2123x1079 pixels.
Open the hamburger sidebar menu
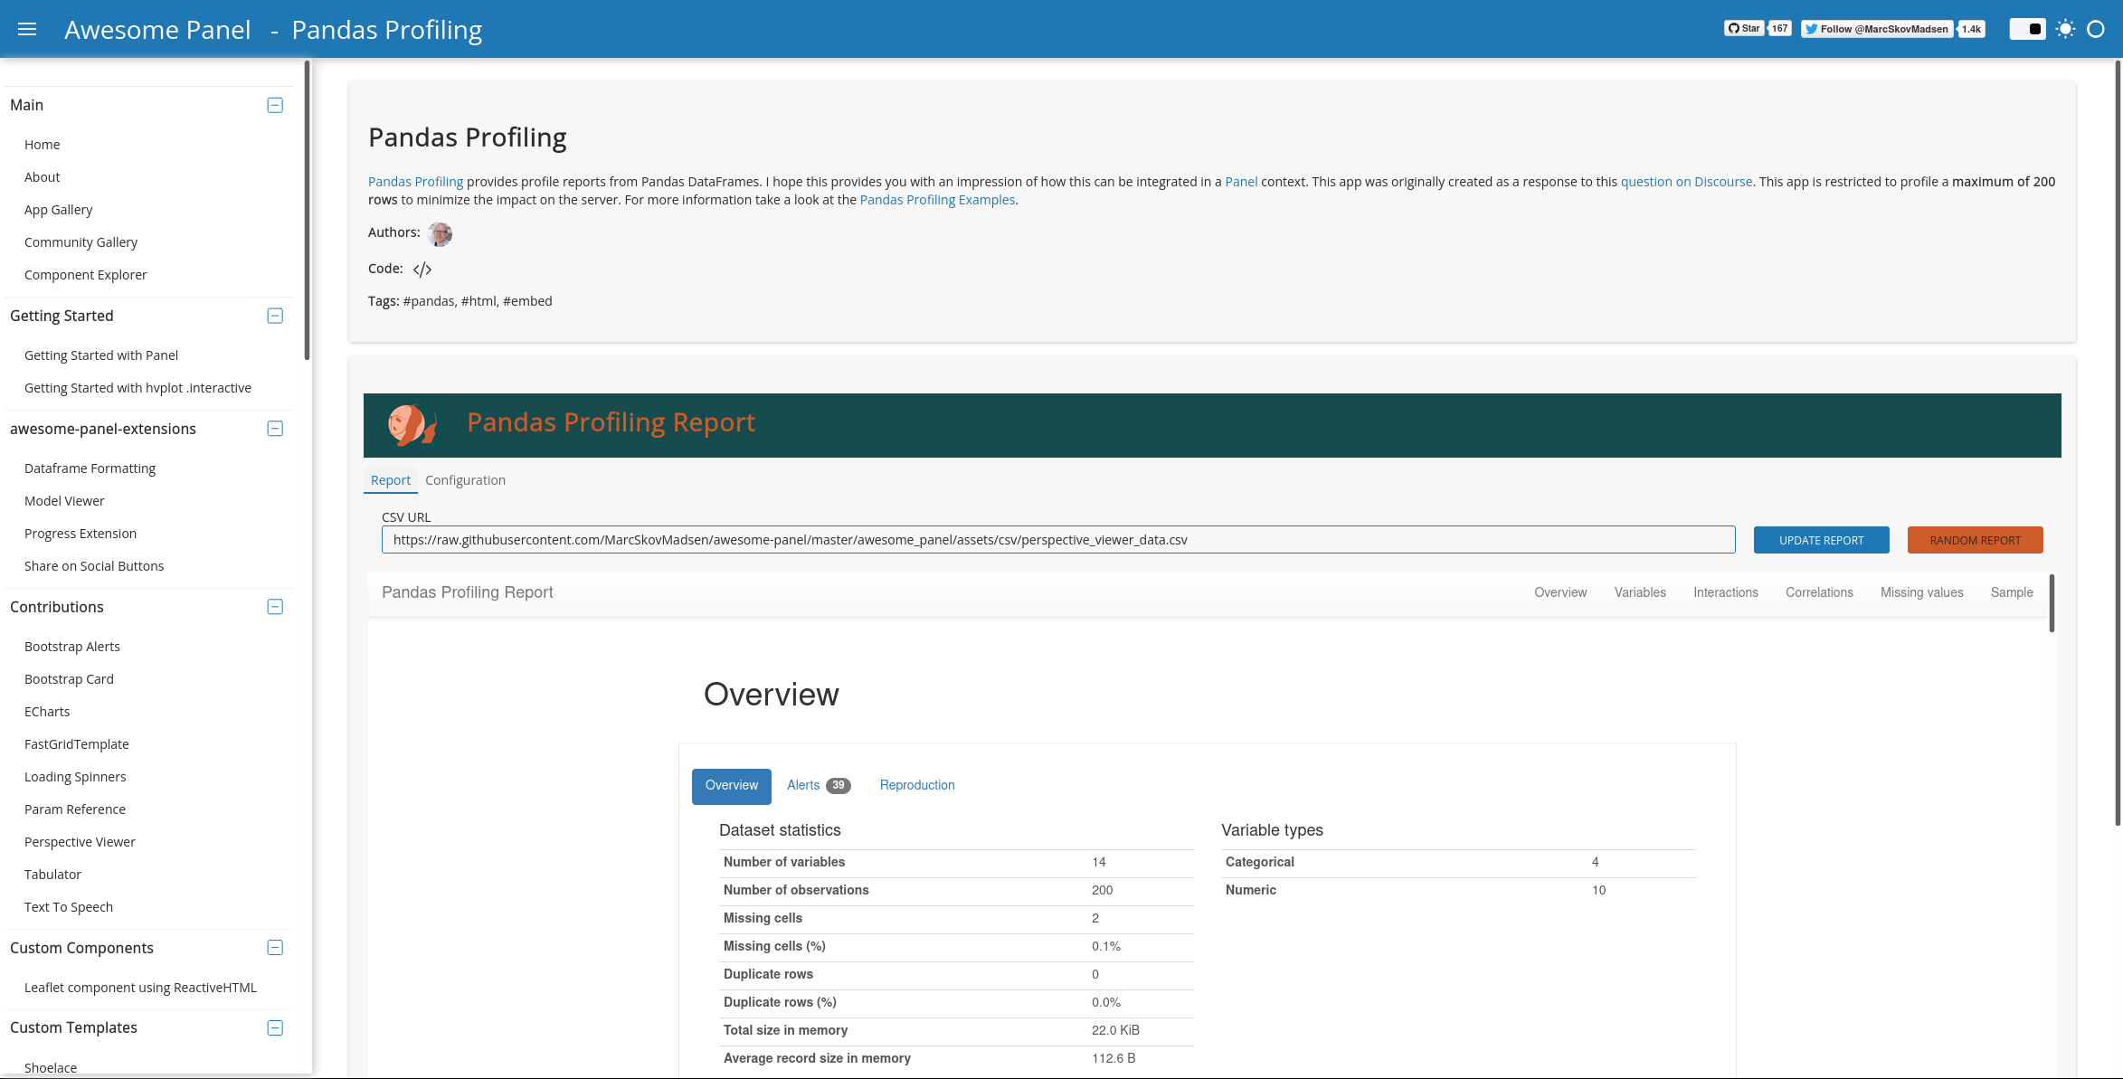(x=27, y=29)
